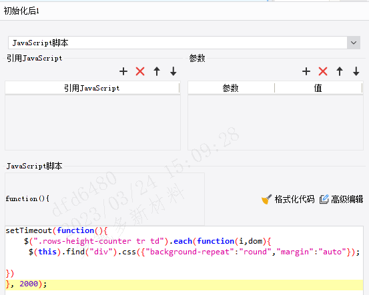
Task: Open 高级编辑 advanced editor
Action: pos(341,199)
